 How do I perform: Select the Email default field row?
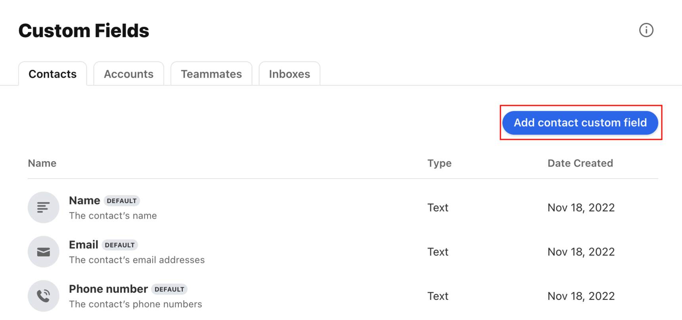coord(343,252)
